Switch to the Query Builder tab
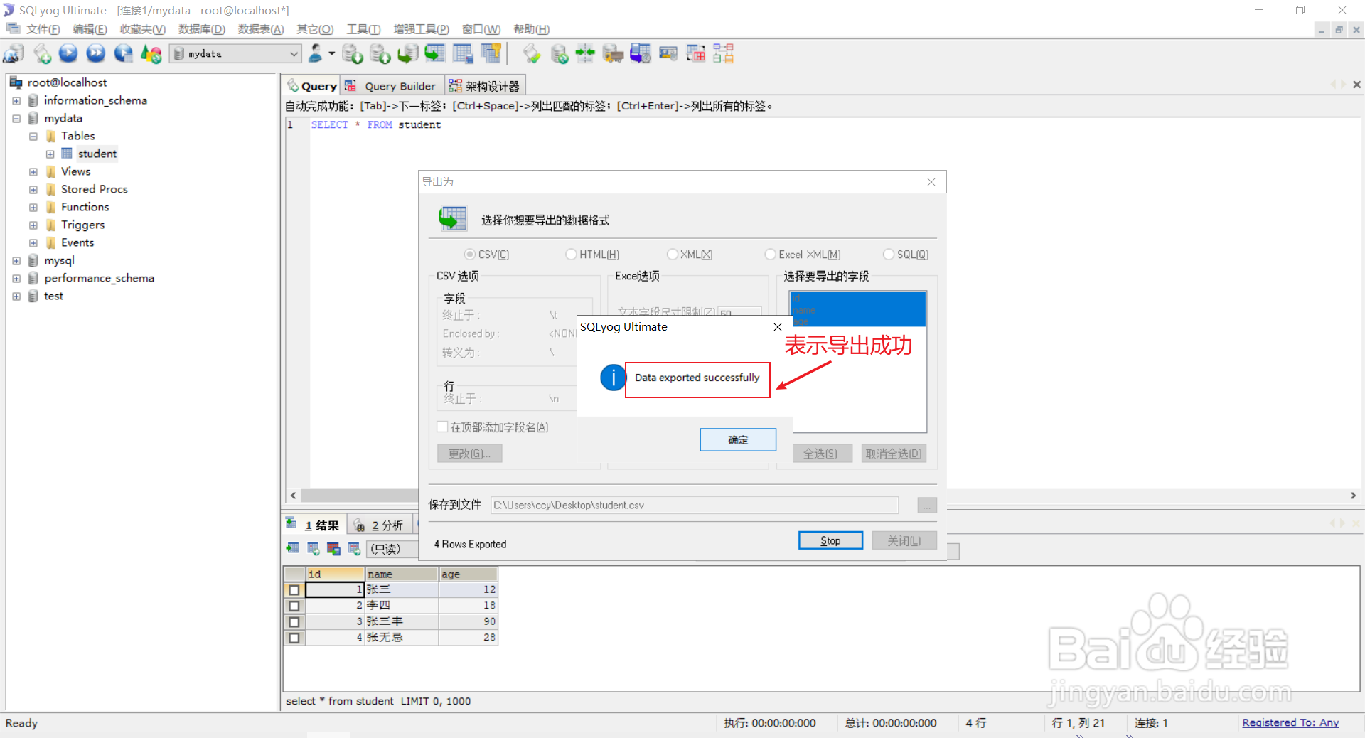Screen dimensions: 1365x738 point(392,86)
